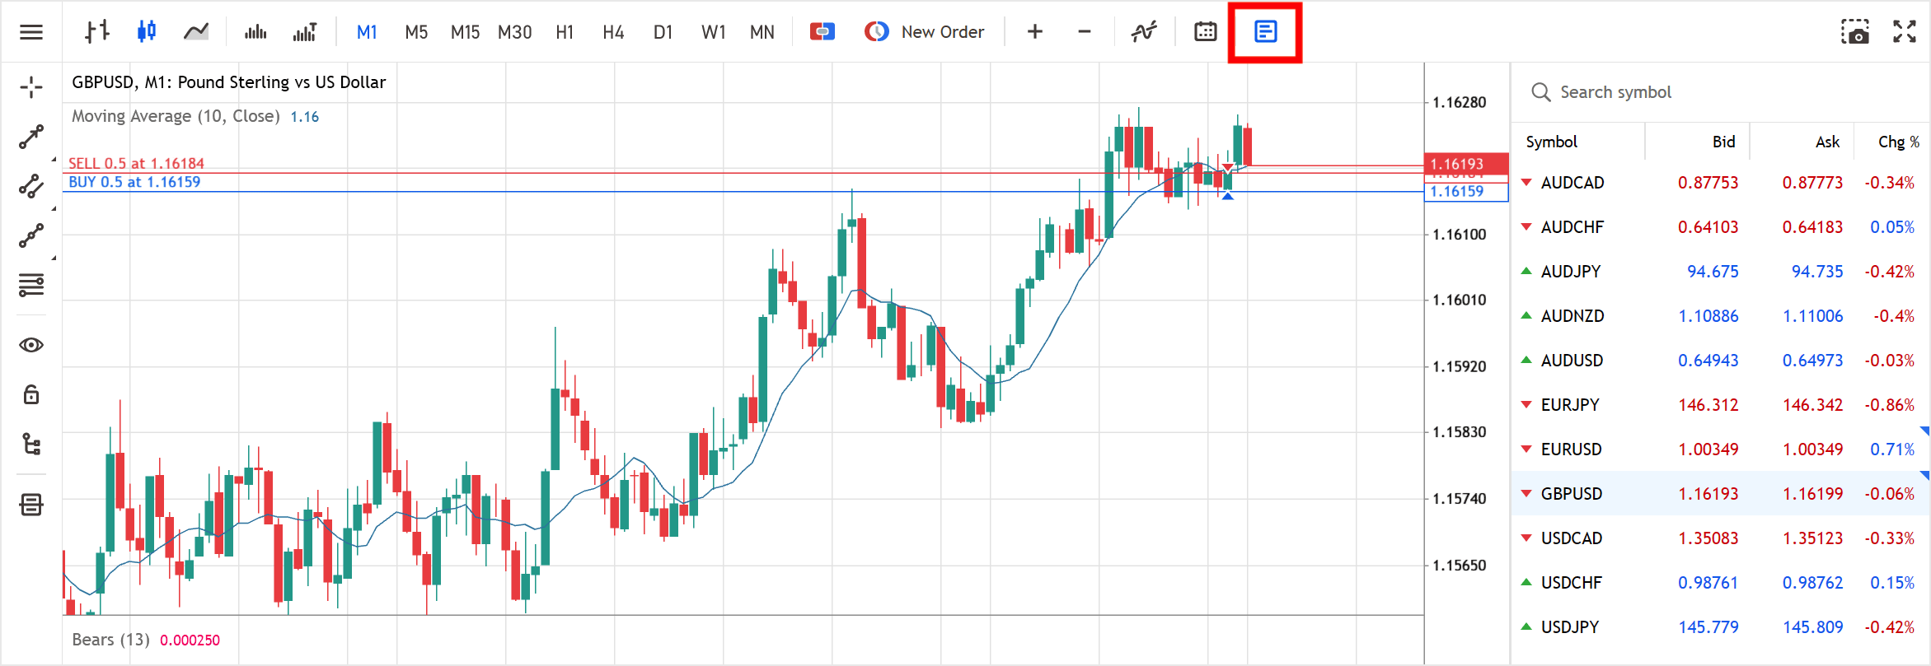This screenshot has height=666, width=1931.
Task: Open the hamburger main menu
Action: (x=31, y=32)
